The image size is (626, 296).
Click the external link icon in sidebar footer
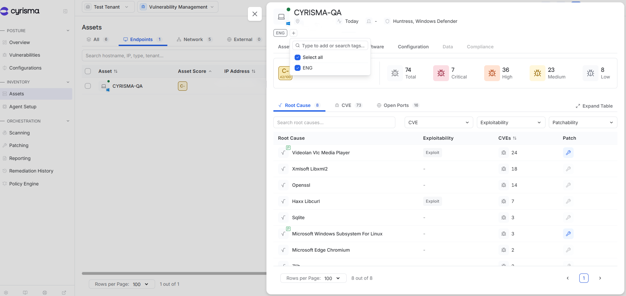[x=64, y=293]
